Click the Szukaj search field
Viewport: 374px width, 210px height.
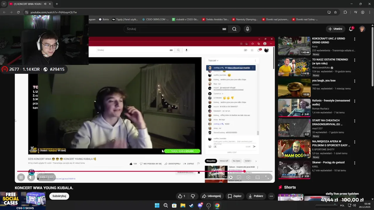click(x=172, y=29)
